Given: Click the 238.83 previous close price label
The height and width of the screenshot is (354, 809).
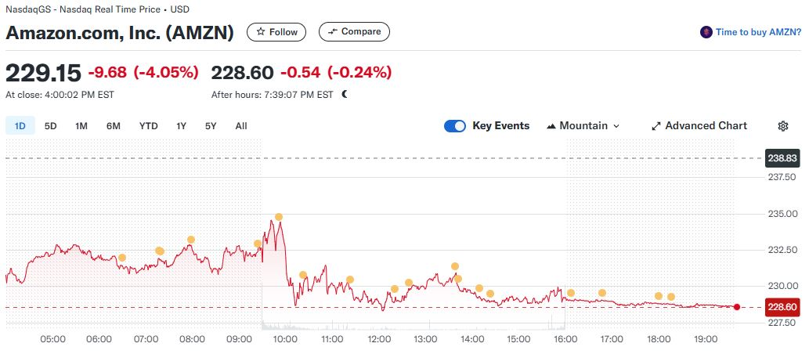Looking at the screenshot, I should 782,158.
